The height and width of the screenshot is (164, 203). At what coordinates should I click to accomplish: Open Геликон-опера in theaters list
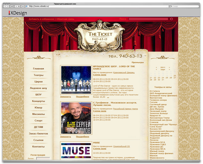coord(158,100)
